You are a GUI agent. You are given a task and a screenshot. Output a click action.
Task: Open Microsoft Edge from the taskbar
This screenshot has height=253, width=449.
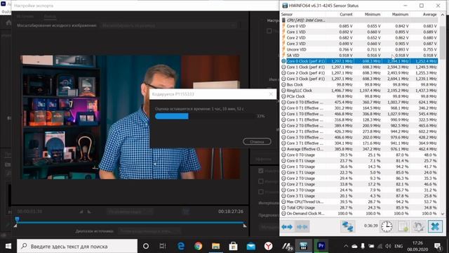[x=181, y=246]
